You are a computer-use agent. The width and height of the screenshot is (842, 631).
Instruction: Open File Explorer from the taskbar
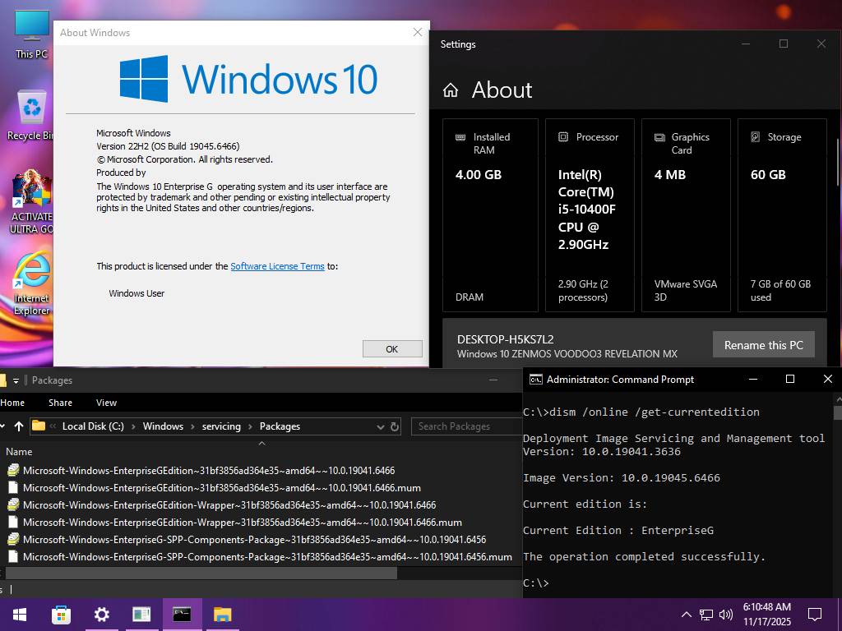[222, 615]
